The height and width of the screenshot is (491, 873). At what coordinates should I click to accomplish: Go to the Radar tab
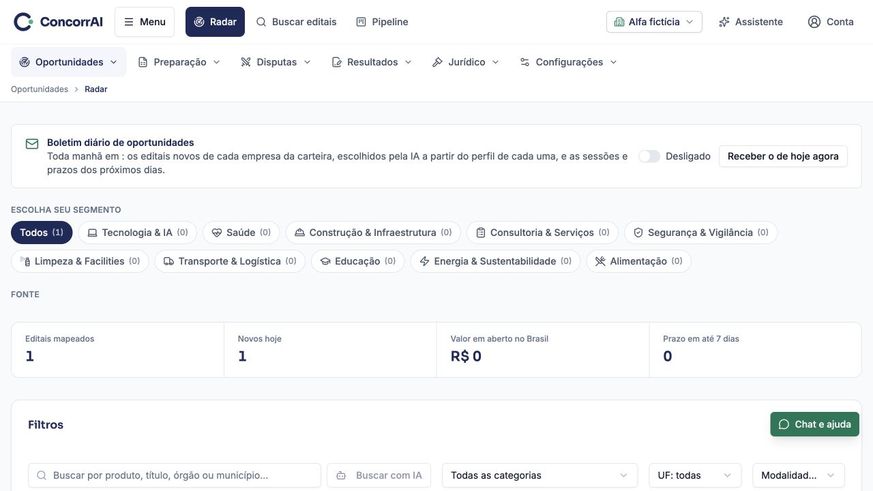click(x=215, y=22)
